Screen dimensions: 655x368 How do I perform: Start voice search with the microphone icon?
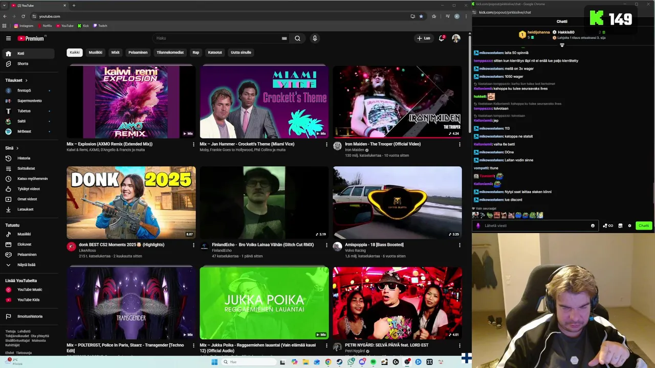pos(315,38)
